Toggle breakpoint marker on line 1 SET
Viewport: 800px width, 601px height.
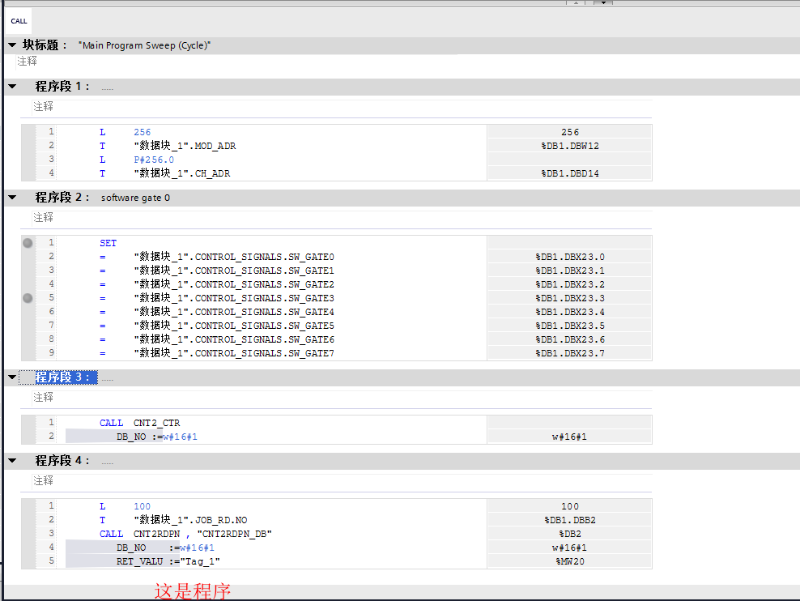pos(28,243)
